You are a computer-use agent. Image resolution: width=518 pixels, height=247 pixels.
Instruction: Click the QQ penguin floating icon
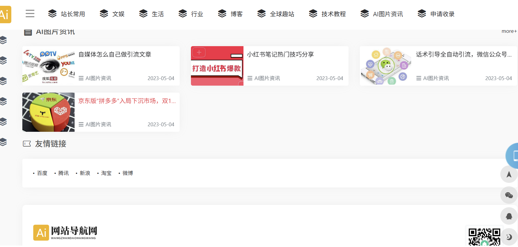[x=509, y=216]
